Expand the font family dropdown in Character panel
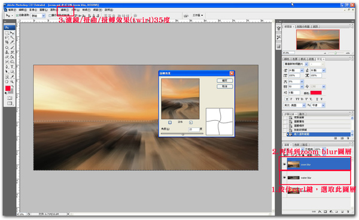Screen dimensions: 359x220 (306, 64)
